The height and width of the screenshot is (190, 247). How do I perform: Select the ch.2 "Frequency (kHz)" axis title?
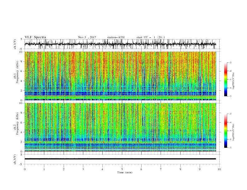click(17, 124)
